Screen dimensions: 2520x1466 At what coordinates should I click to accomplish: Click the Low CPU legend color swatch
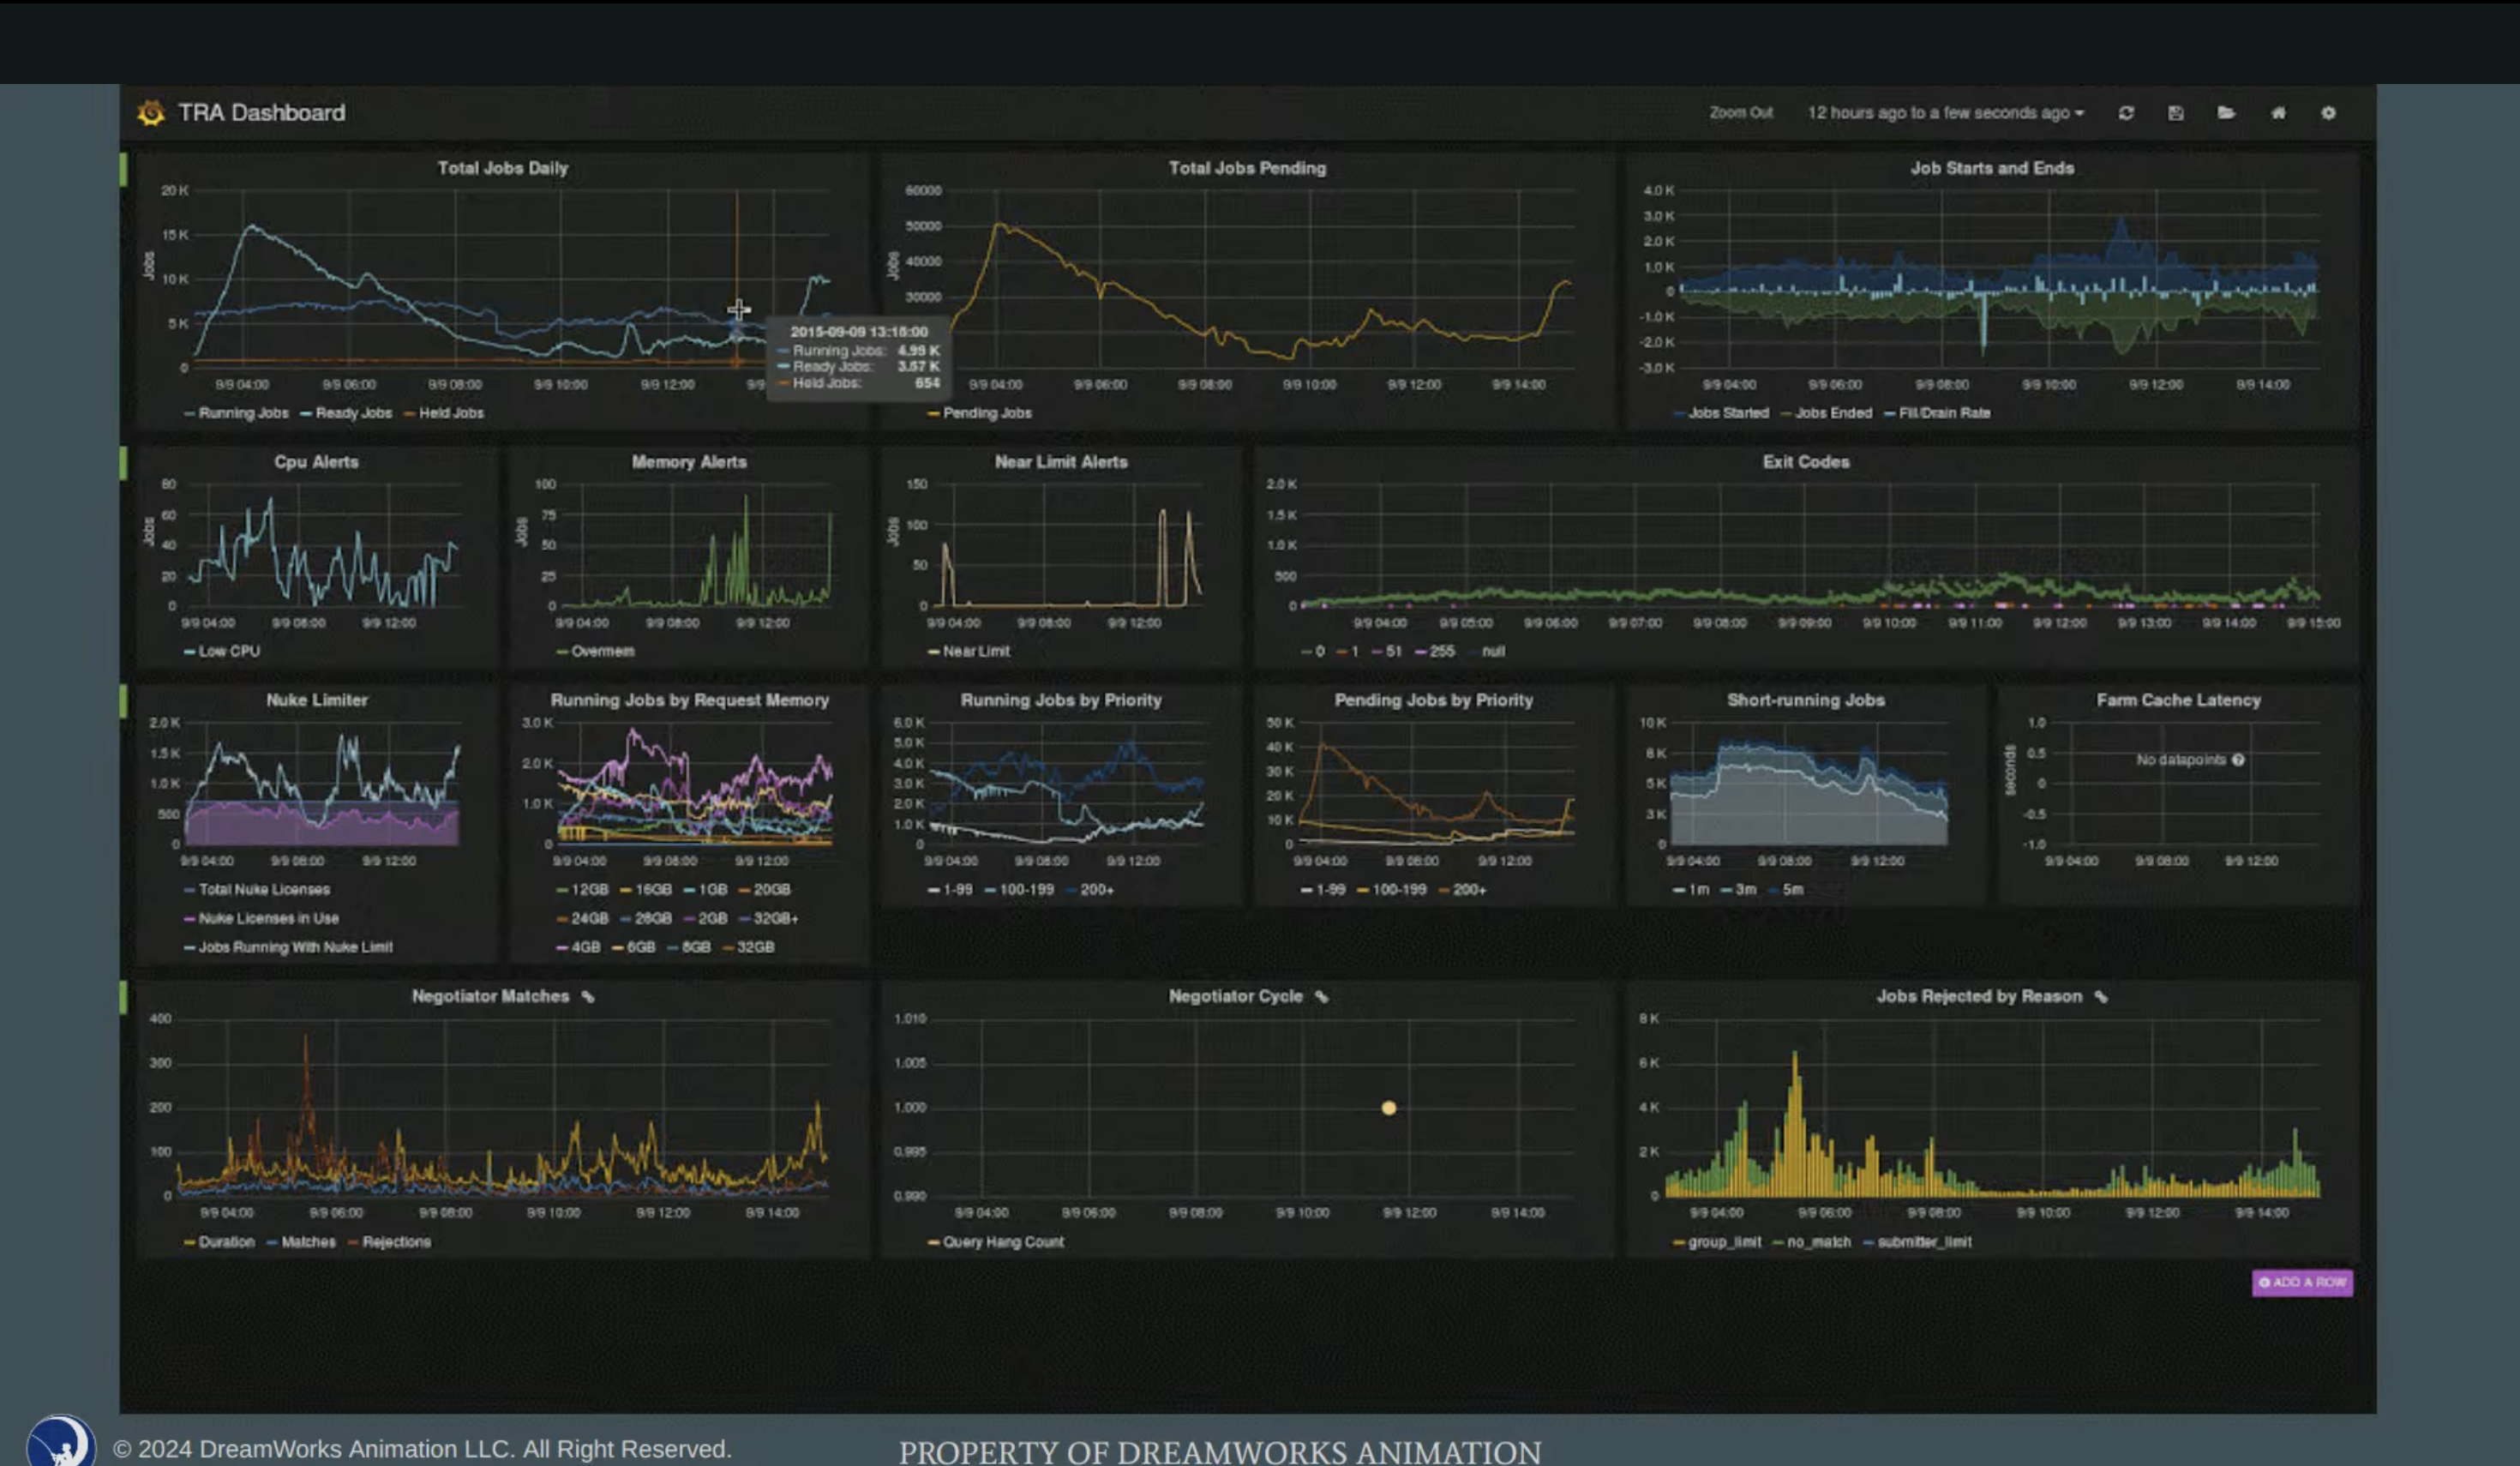189,652
